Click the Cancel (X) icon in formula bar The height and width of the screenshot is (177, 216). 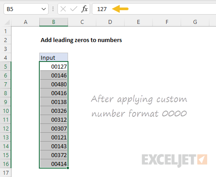[x=63, y=9]
